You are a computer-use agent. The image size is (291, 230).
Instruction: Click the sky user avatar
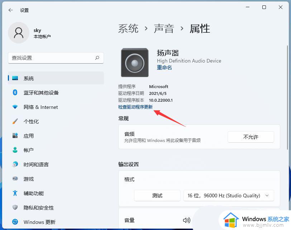pos(19,33)
